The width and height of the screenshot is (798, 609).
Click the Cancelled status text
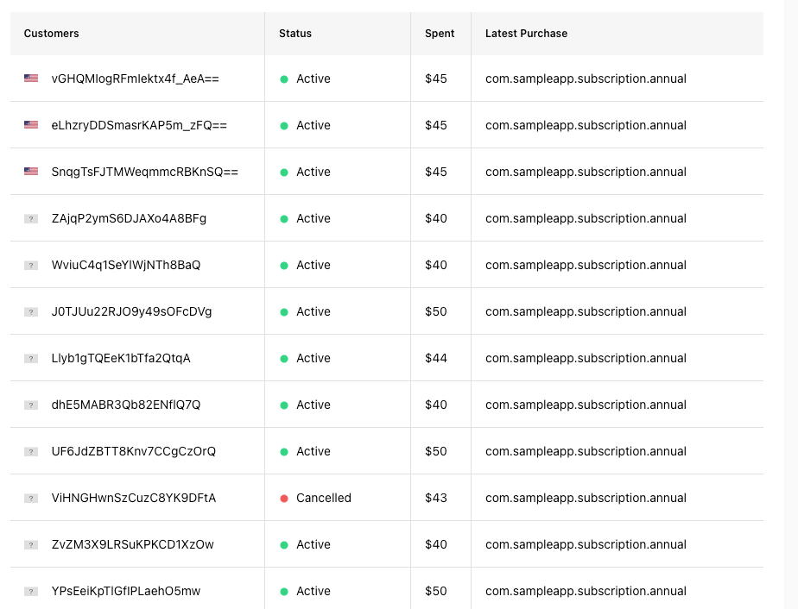pos(324,499)
